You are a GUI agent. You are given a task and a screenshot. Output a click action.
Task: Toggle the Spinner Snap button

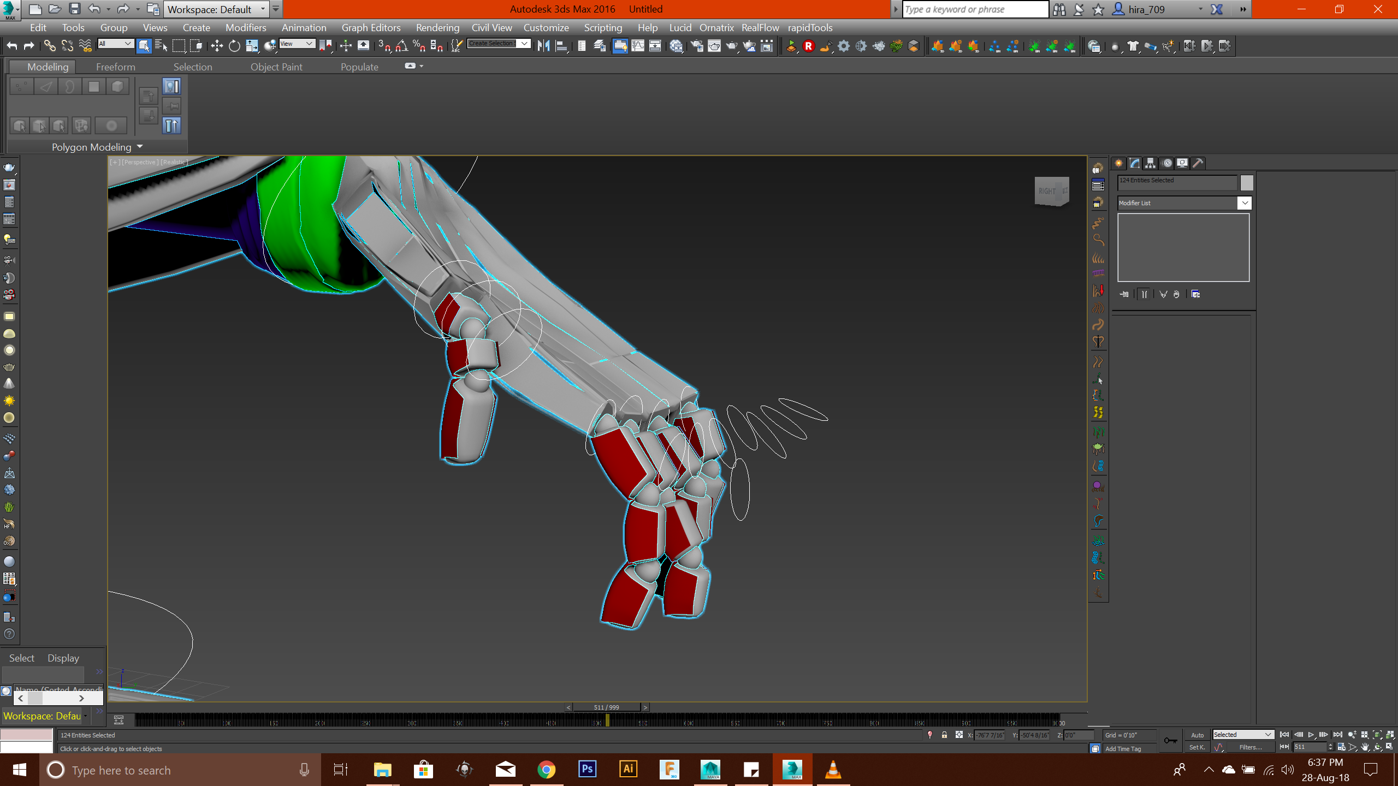point(437,46)
